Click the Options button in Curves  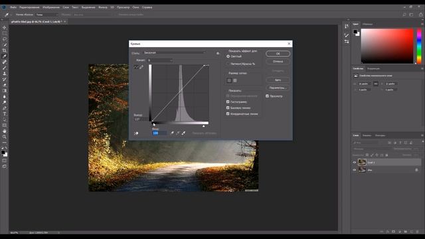pos(278,88)
